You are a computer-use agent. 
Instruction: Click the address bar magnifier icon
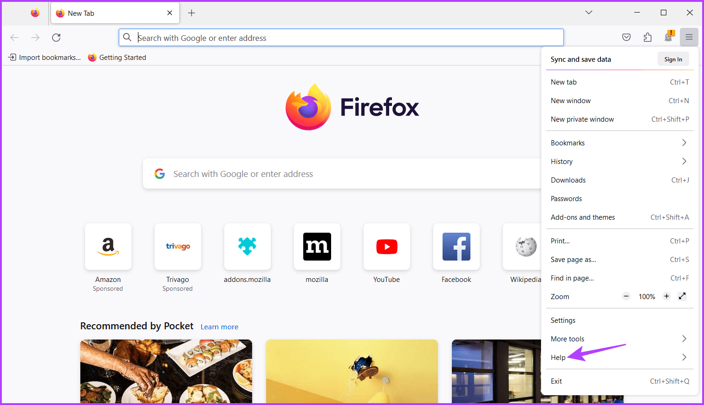[x=127, y=38]
